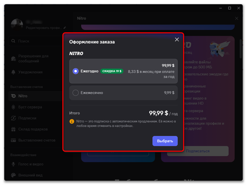Close the settings with top-right X icon
The height and width of the screenshot is (185, 247).
[237, 18]
